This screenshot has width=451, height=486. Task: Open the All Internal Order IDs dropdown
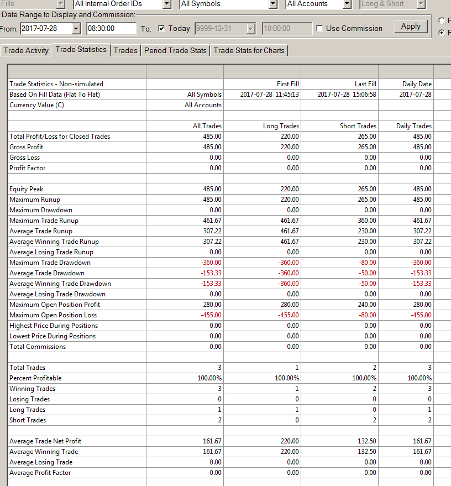pos(167,4)
